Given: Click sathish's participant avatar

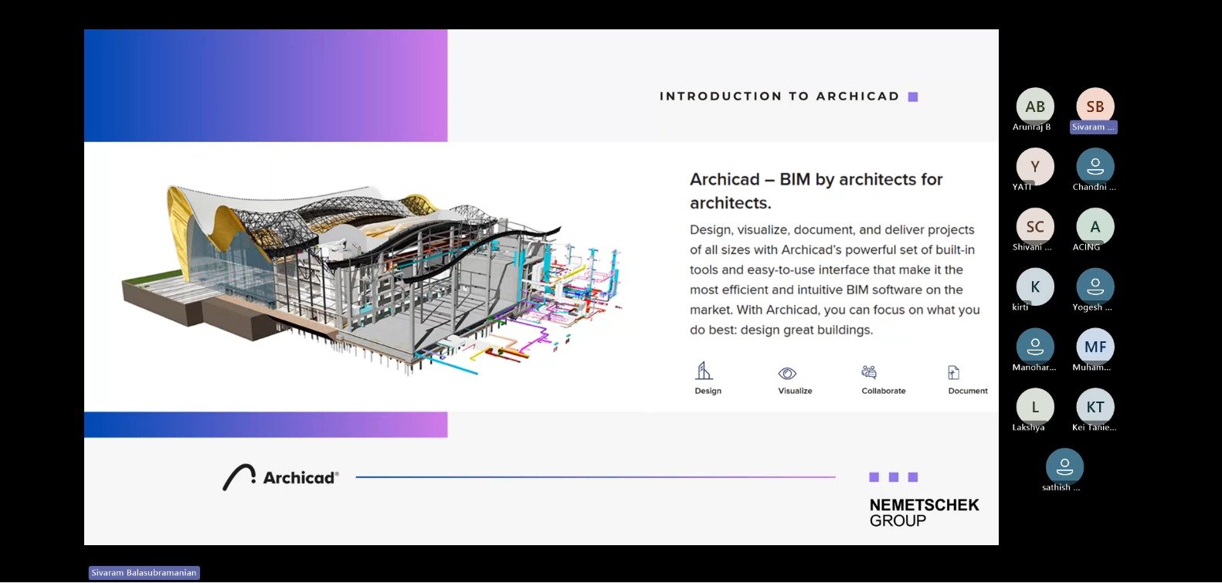Looking at the screenshot, I should click(1064, 466).
